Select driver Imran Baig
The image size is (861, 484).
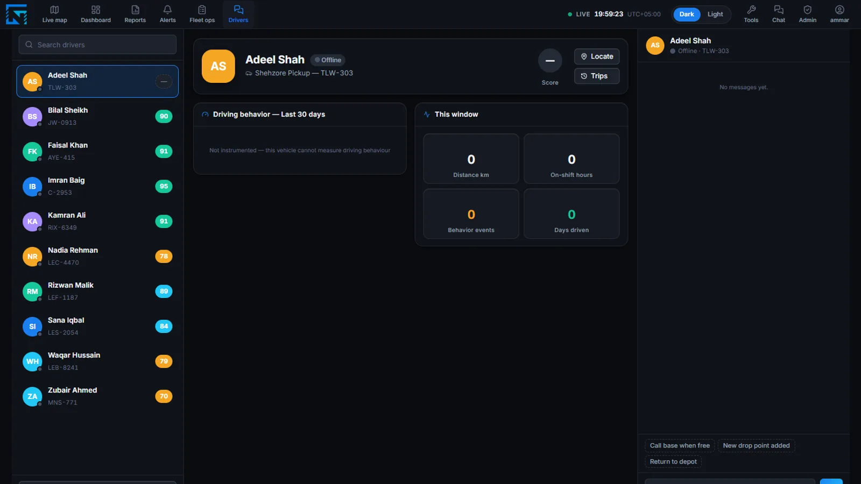click(x=97, y=186)
